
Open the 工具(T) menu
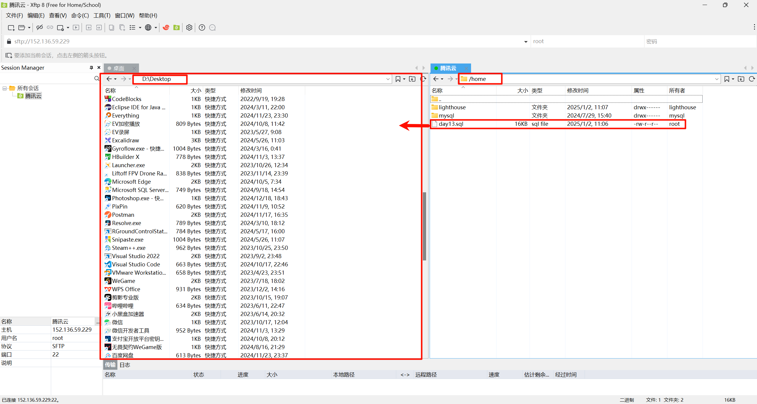(102, 15)
